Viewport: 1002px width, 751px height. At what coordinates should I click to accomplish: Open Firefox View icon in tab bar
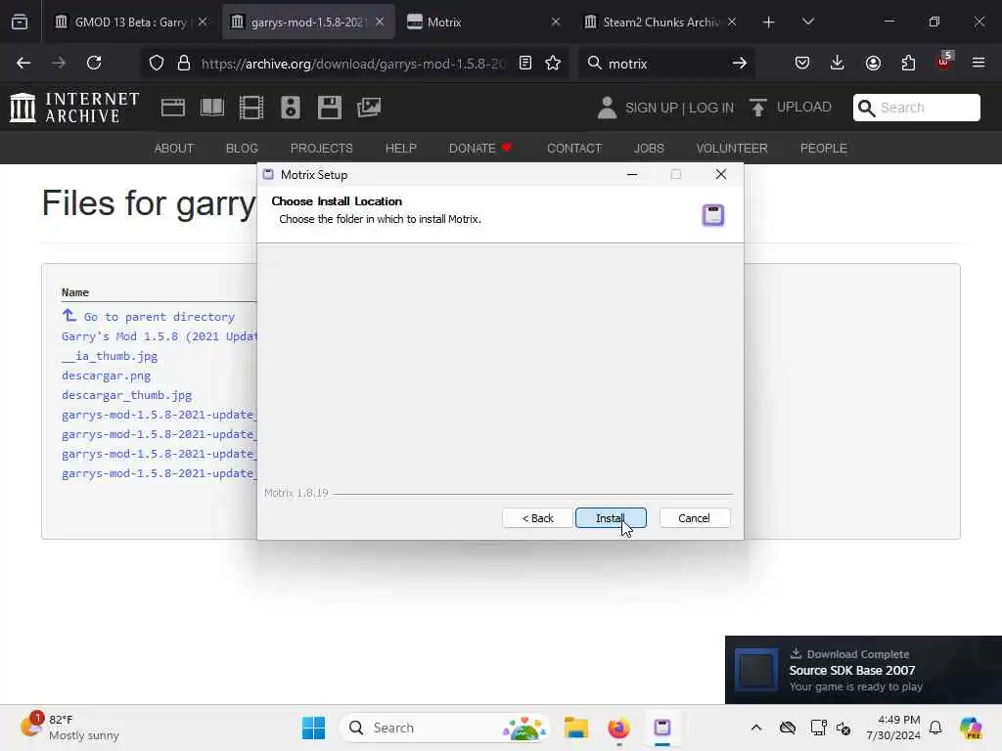coord(20,22)
